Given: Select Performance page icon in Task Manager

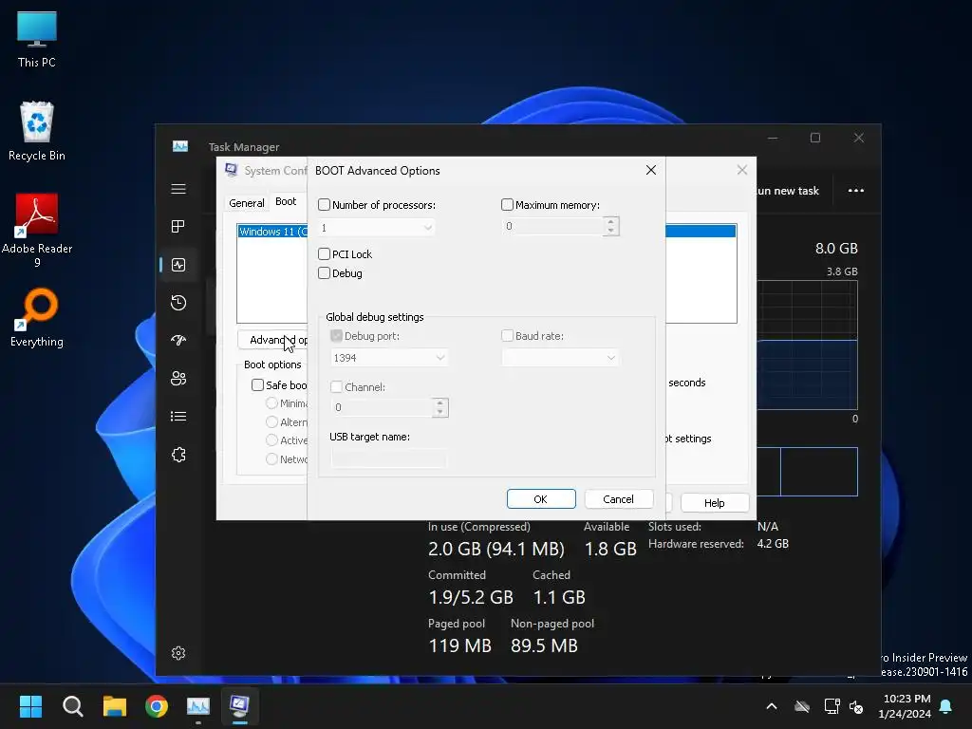Looking at the screenshot, I should click(178, 265).
